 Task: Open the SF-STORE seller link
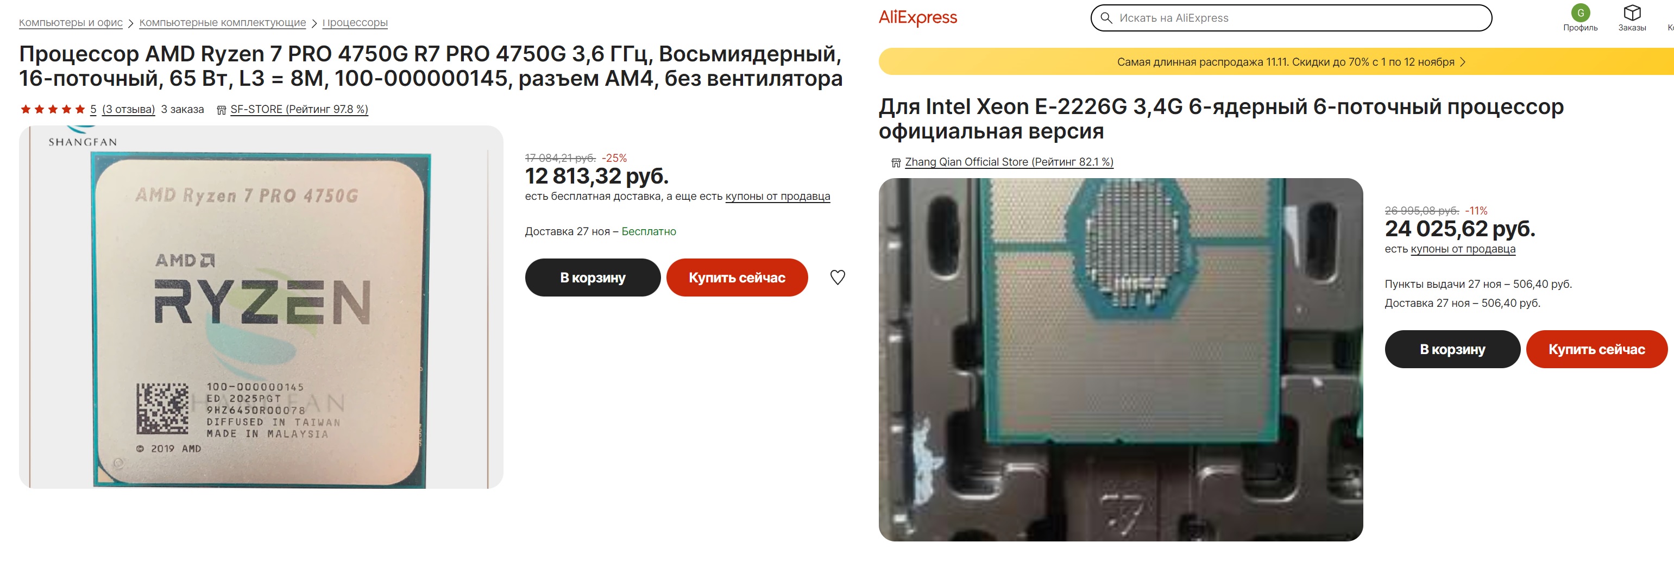pos(299,109)
